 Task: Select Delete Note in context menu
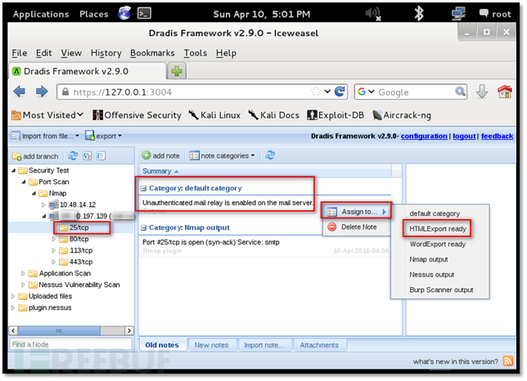[x=356, y=227]
